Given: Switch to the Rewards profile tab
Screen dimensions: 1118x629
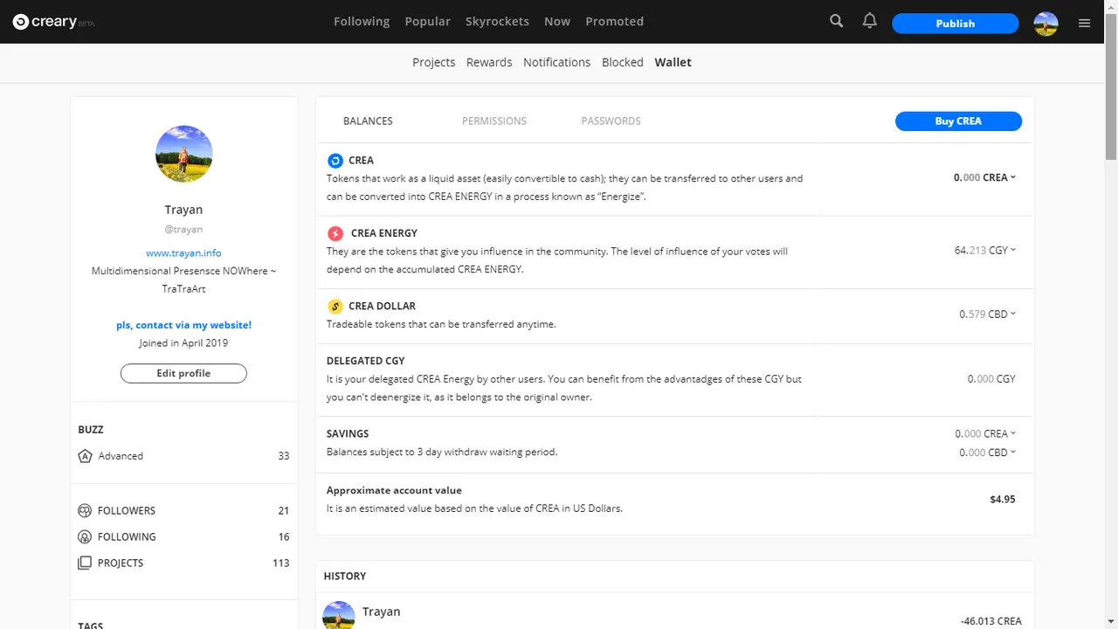Looking at the screenshot, I should pos(489,62).
